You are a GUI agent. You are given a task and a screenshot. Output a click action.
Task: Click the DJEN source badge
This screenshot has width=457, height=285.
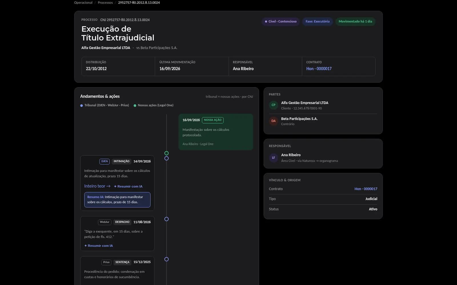tap(105, 161)
